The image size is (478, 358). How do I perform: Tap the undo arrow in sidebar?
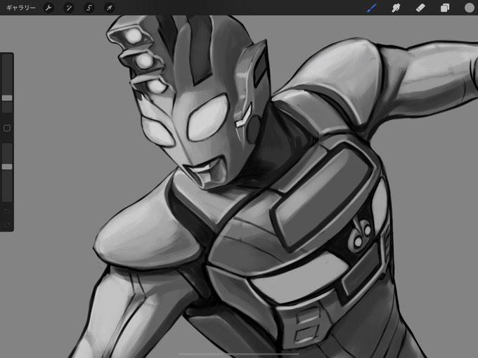[x=7, y=211]
